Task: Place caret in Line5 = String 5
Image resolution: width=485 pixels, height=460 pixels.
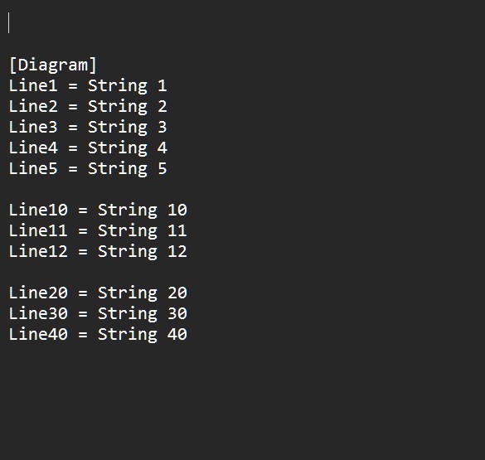Action: point(88,168)
